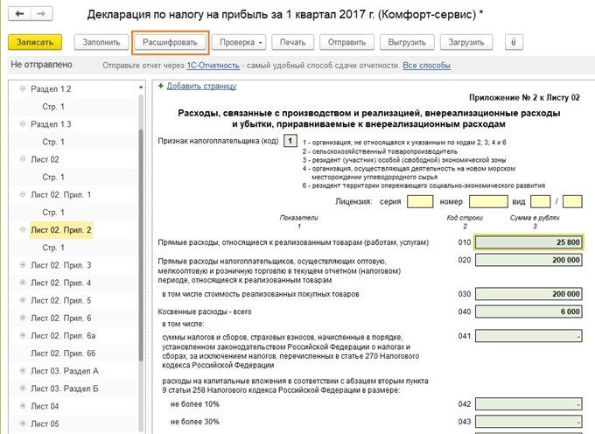
Task: Click the line 042 amount field
Action: tap(528, 404)
